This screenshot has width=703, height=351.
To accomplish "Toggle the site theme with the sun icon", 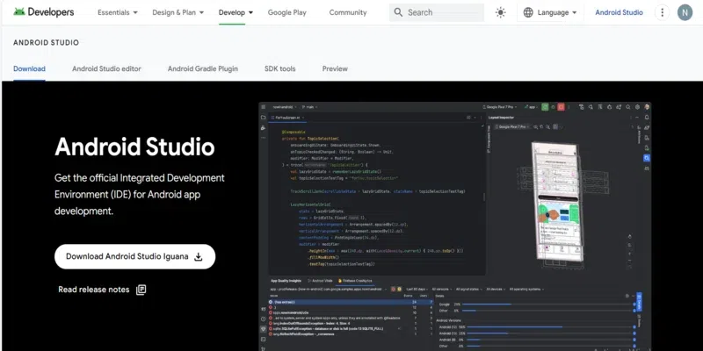I will pos(501,12).
